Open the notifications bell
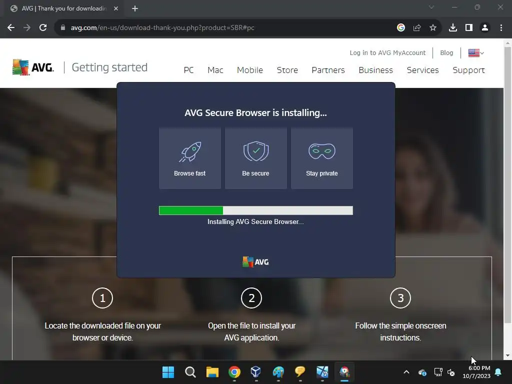The width and height of the screenshot is (512, 384). (x=498, y=372)
